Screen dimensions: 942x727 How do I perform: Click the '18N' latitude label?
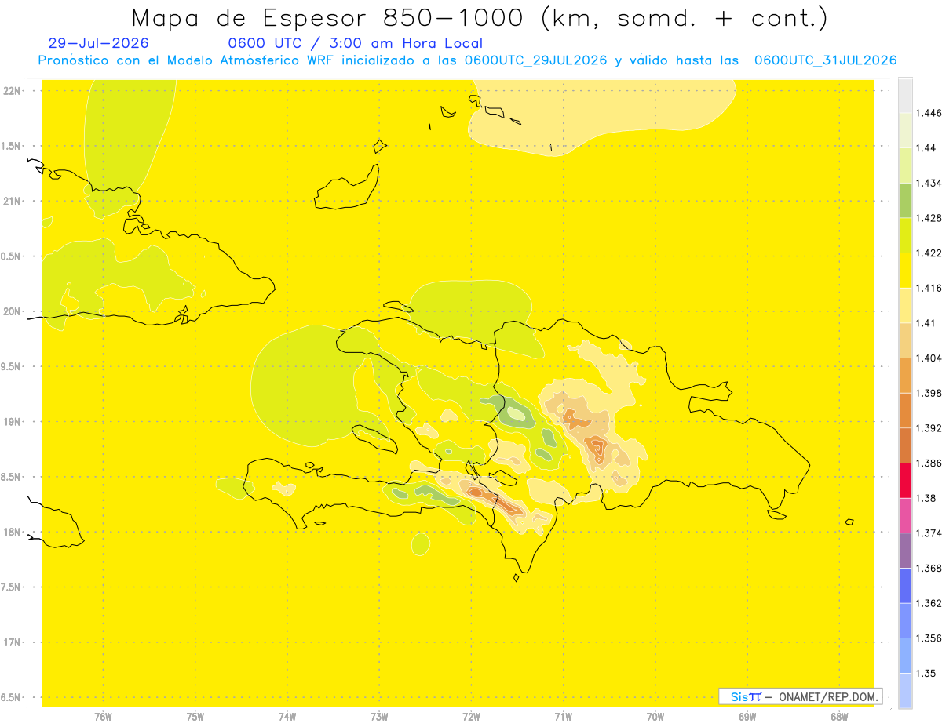click(x=13, y=533)
